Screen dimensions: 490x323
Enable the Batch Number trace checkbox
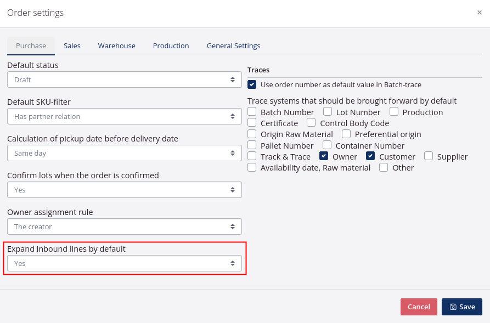click(252, 112)
